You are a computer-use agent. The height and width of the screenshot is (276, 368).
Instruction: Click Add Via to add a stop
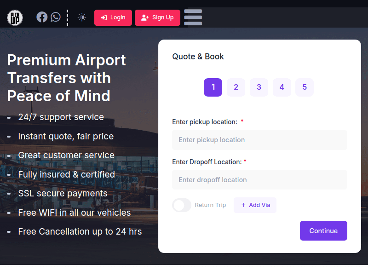tap(255, 205)
